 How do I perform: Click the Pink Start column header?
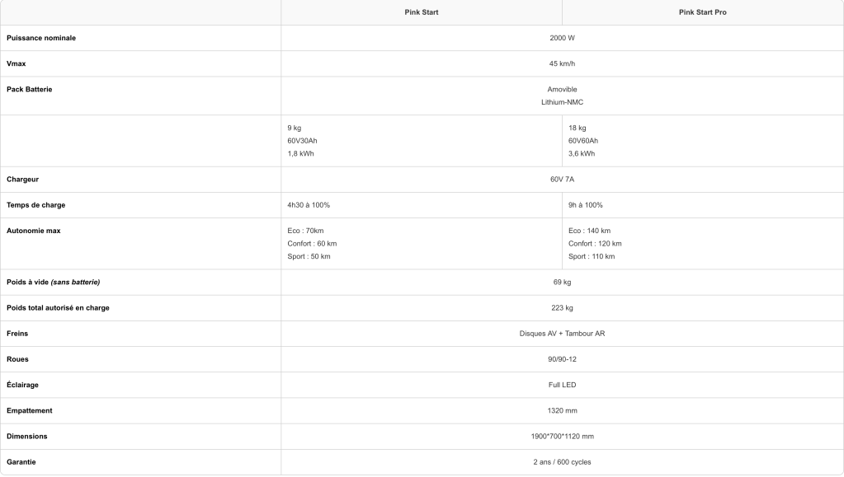[x=421, y=12]
